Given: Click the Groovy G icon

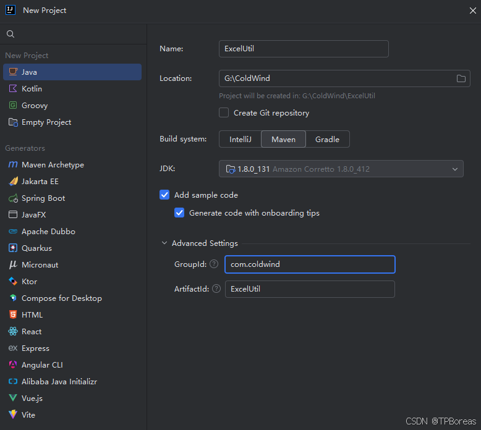Looking at the screenshot, I should coord(13,106).
